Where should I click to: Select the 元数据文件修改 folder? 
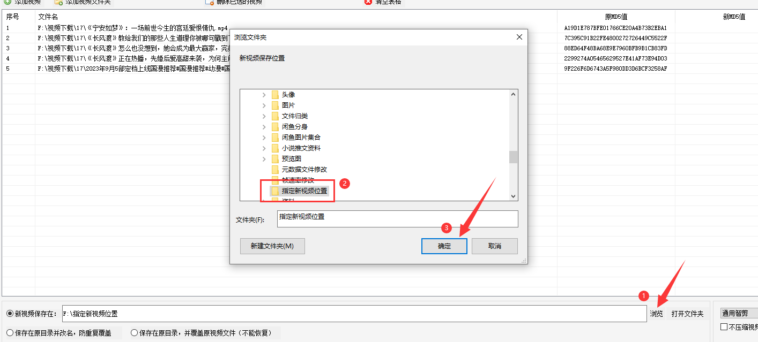pos(304,169)
